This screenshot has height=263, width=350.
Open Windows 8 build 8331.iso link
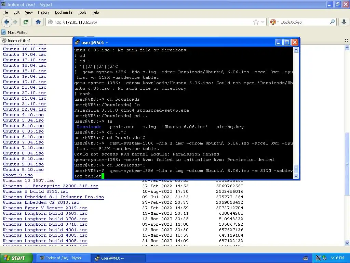(36, 191)
